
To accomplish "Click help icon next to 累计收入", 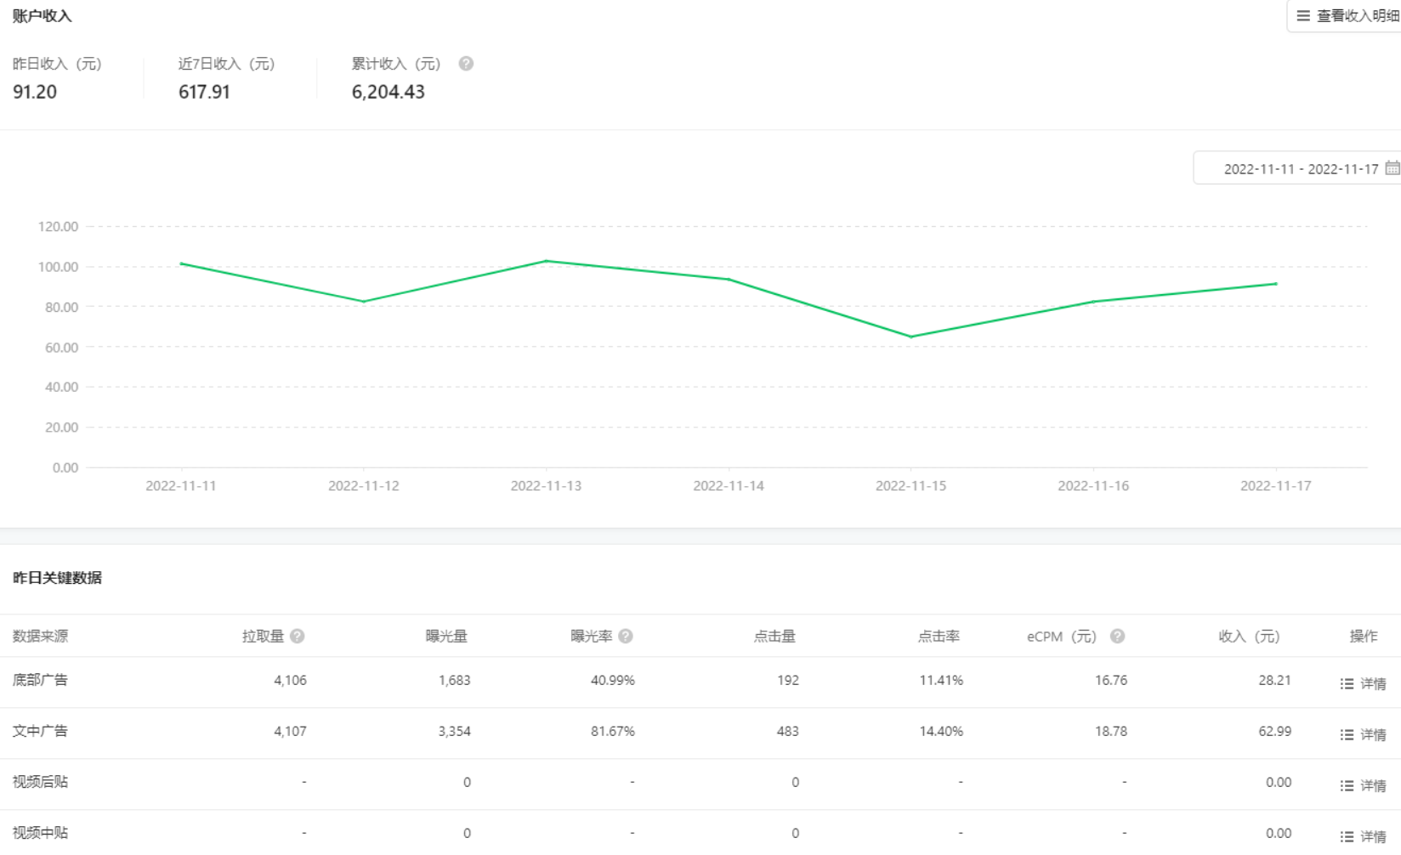I will coord(466,64).
